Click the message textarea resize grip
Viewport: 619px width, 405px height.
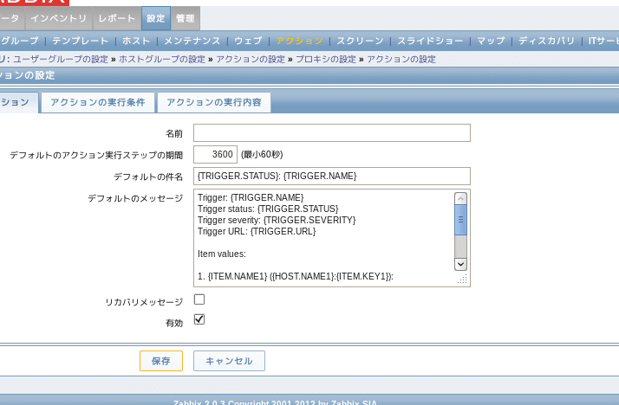462,280
